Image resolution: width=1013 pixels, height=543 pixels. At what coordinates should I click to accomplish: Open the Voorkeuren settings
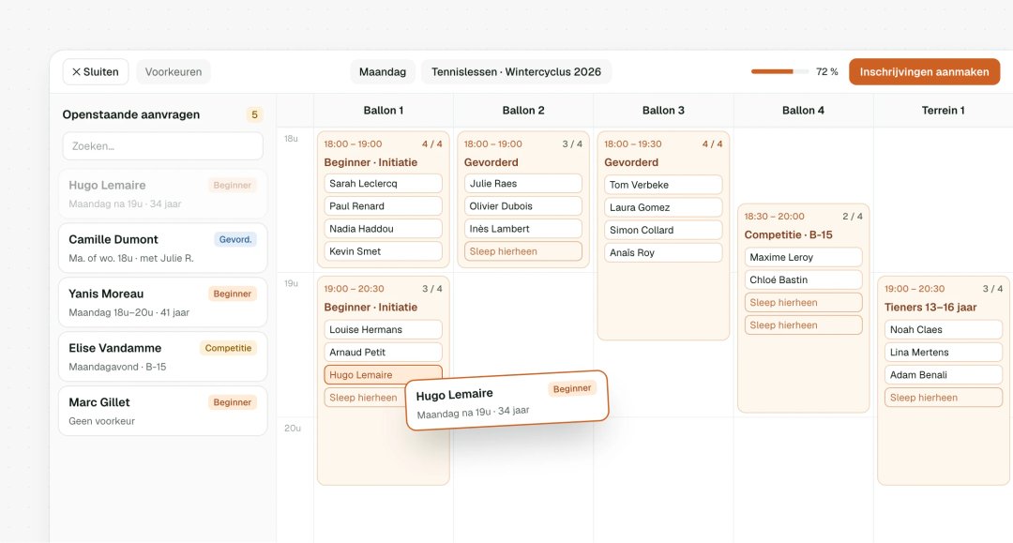point(174,71)
